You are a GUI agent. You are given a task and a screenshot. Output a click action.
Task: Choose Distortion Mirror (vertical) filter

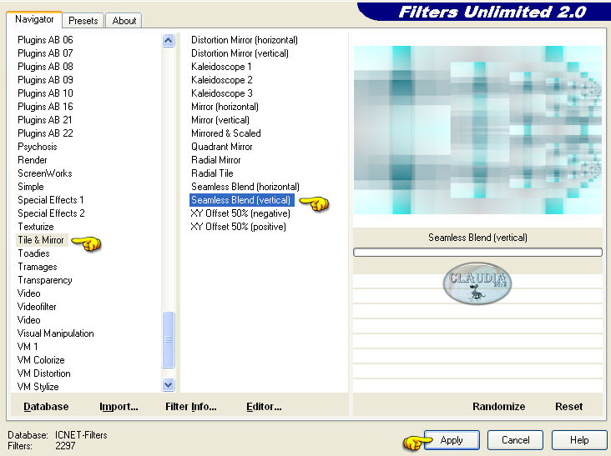(x=240, y=53)
